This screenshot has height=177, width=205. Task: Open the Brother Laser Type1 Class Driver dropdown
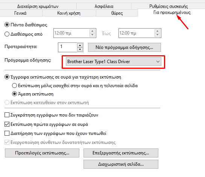click(x=114, y=62)
